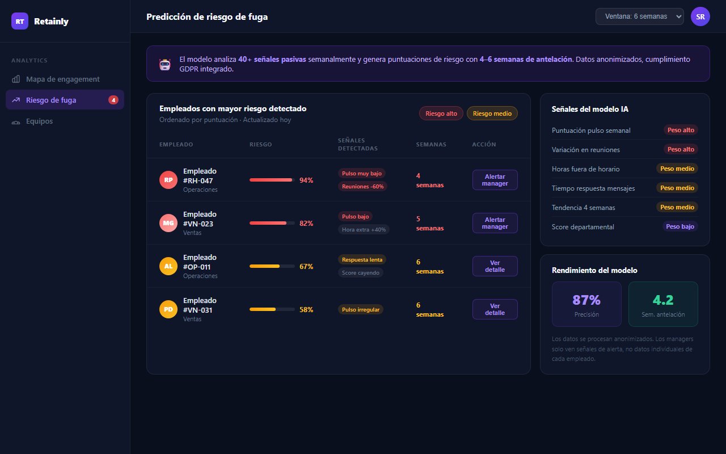The image size is (726, 454).
Task: Click the EMPLEADO column header
Action: [x=176, y=144]
